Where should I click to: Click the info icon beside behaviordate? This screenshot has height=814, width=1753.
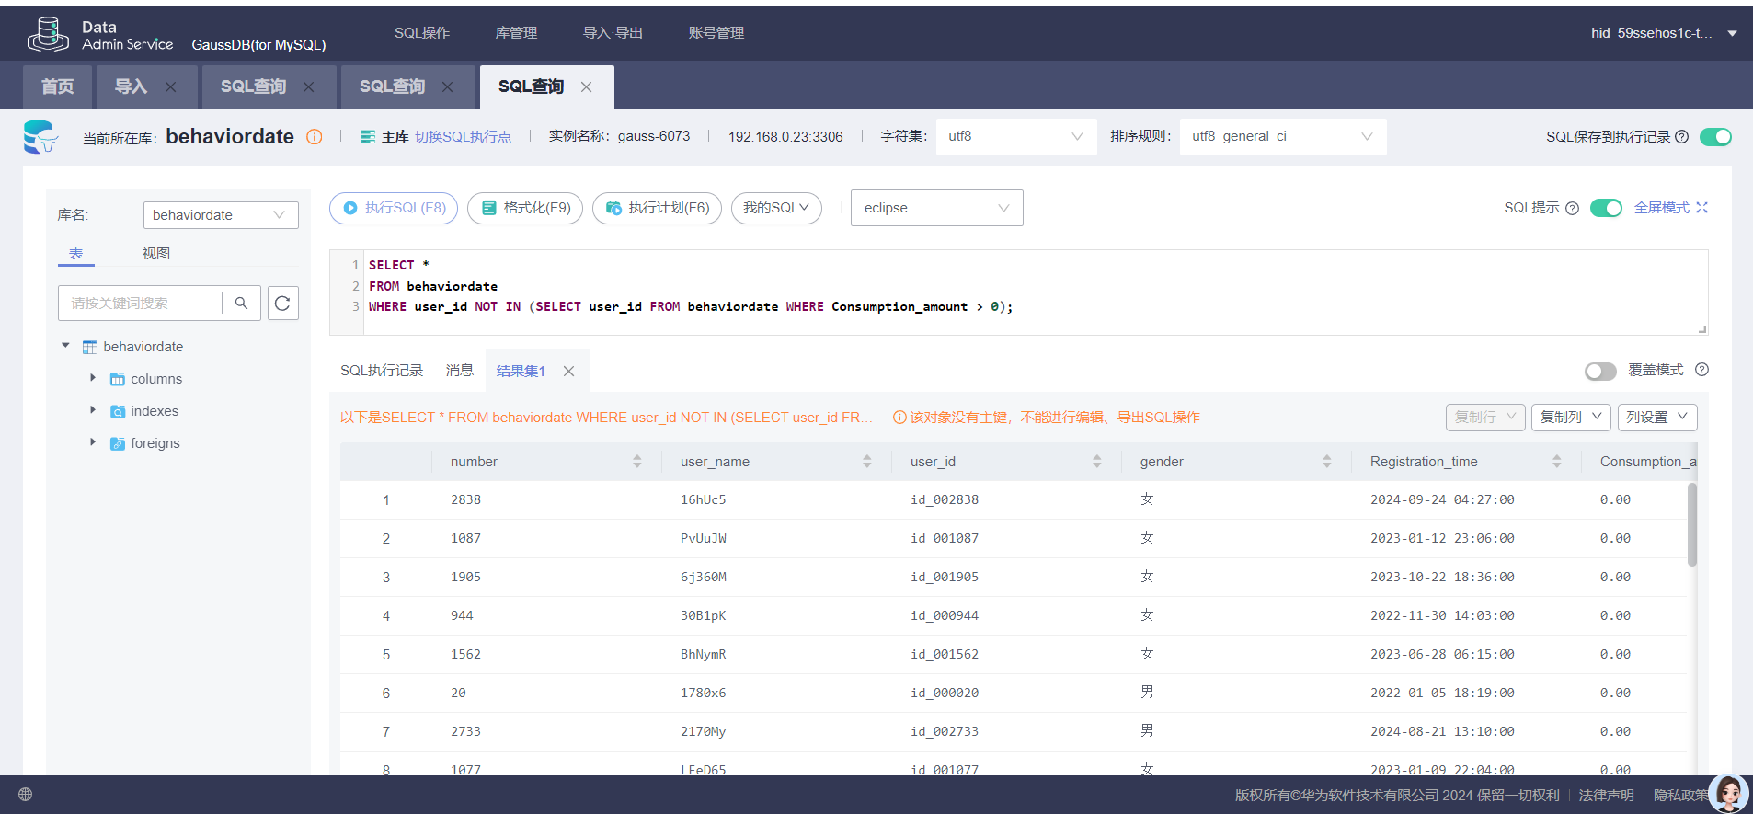click(315, 137)
